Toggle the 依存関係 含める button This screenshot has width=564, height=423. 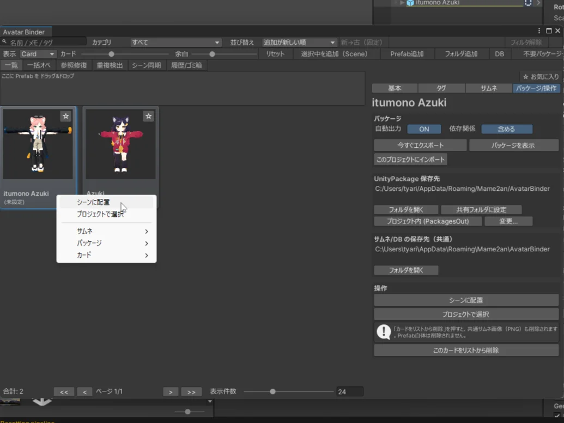point(506,129)
